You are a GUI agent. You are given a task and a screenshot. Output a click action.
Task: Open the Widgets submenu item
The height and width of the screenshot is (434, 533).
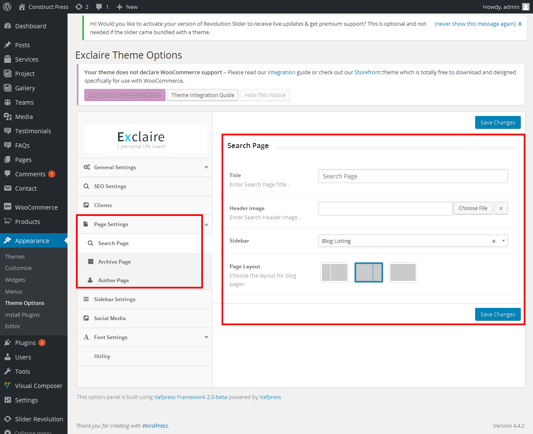tap(15, 280)
